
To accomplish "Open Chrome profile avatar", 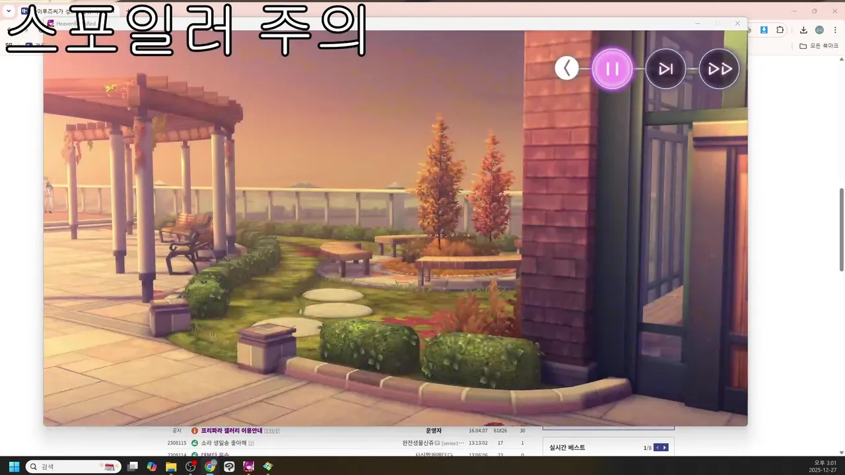I will point(819,30).
